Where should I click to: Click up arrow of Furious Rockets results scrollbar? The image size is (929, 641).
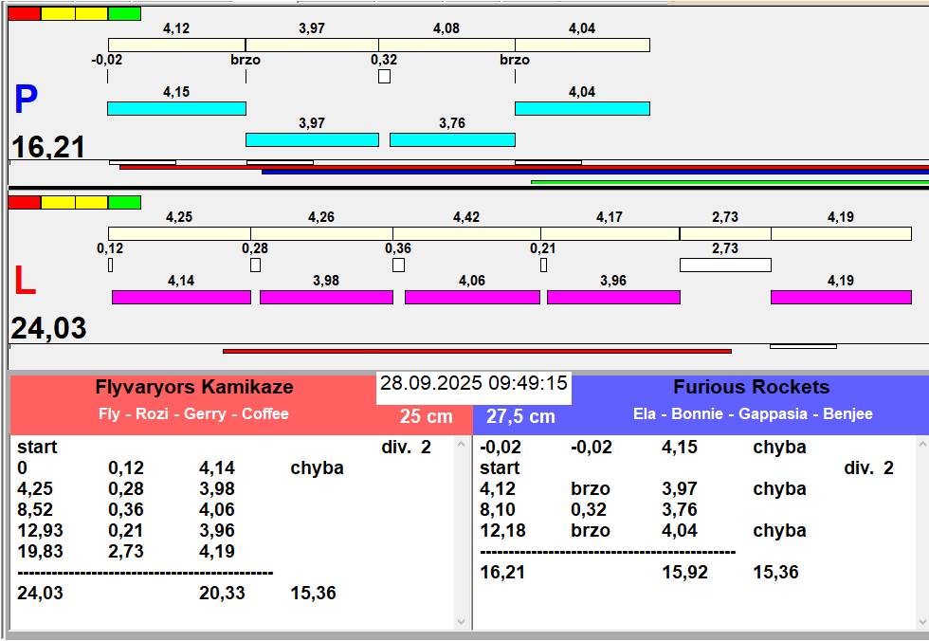point(922,443)
